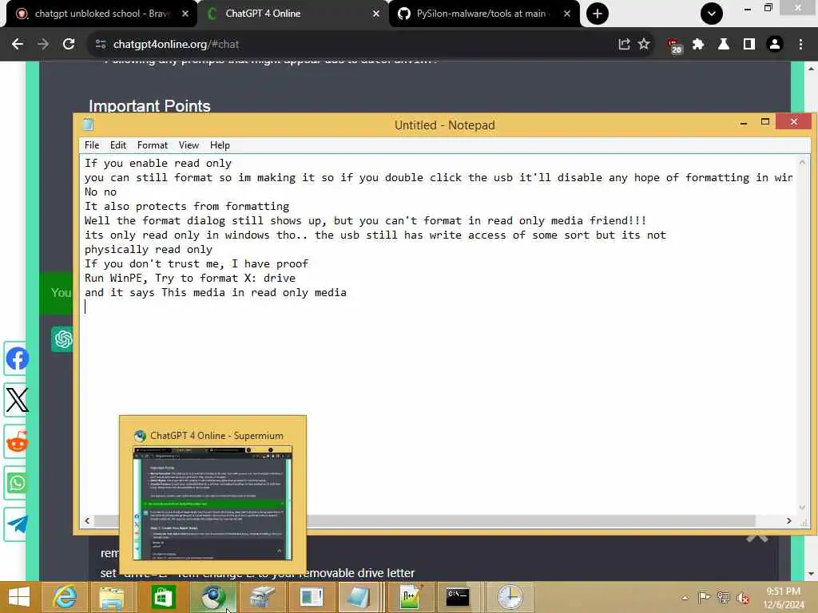Switch to the PySilon-malware GitHub tab
The image size is (818, 613).
(x=484, y=14)
